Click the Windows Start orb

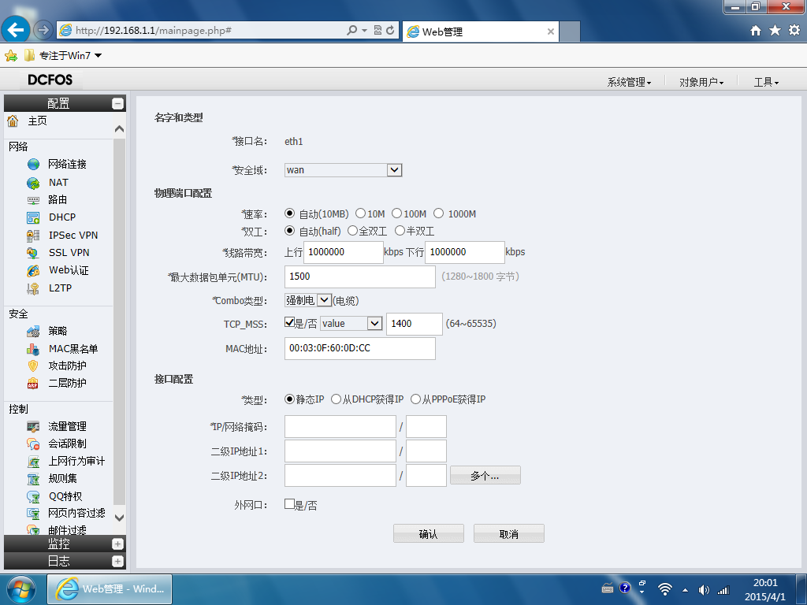[21, 589]
